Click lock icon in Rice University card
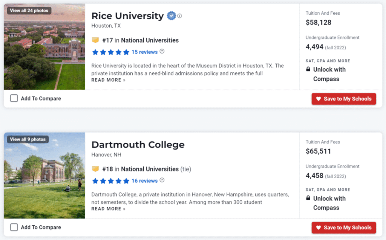386x240 pixels. (x=308, y=69)
